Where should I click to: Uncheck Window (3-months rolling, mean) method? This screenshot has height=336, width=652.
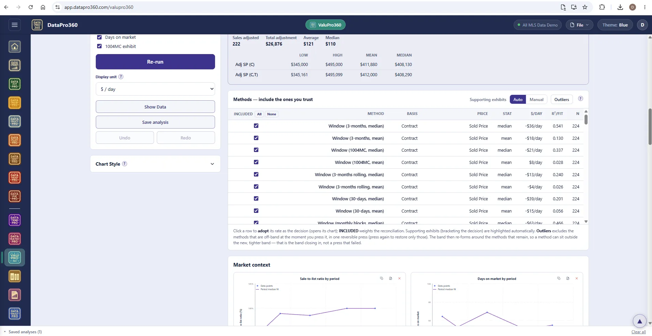pos(256,186)
